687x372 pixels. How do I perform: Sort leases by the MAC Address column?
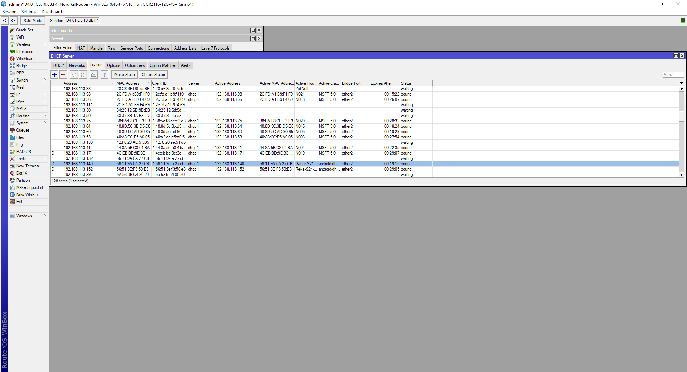[x=129, y=83]
